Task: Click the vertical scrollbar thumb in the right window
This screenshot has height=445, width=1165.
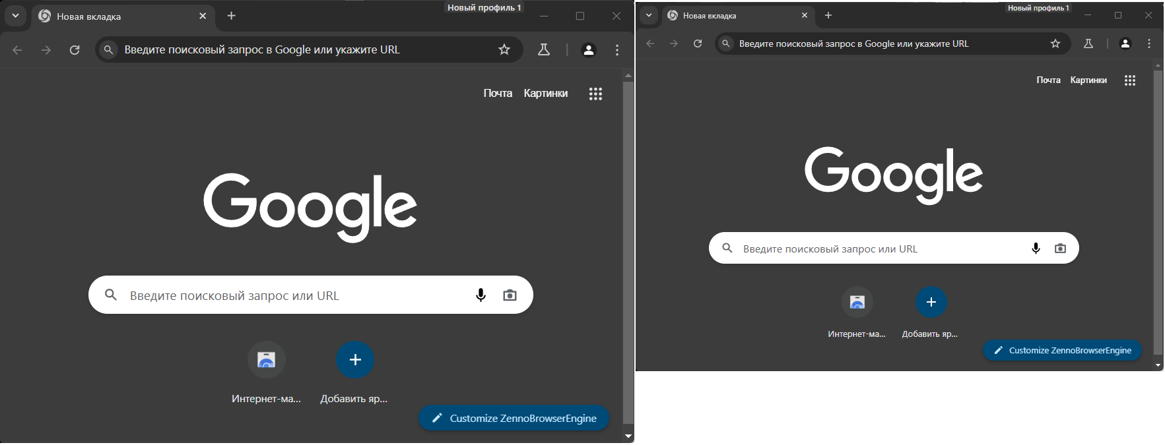Action: tap(1158, 213)
